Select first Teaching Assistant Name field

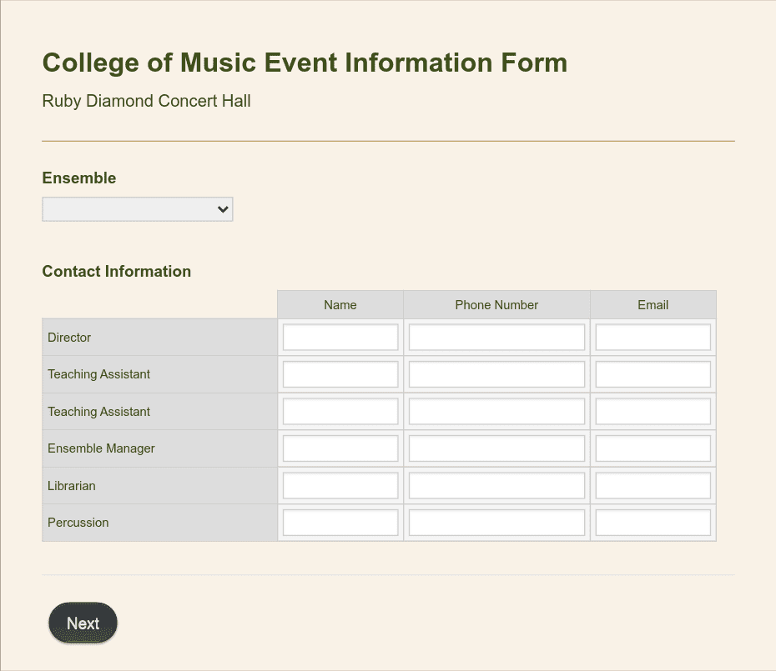(340, 374)
